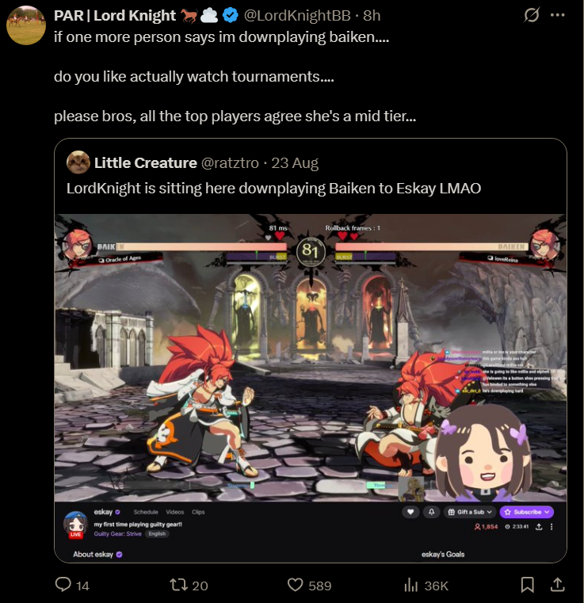The height and width of the screenshot is (603, 584).
Task: Open the Clips tab on eskay's channel
Action: click(x=198, y=512)
